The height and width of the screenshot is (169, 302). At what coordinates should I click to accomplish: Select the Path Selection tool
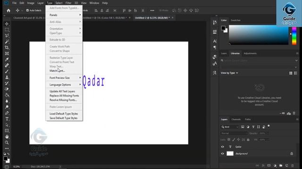tap(7, 125)
